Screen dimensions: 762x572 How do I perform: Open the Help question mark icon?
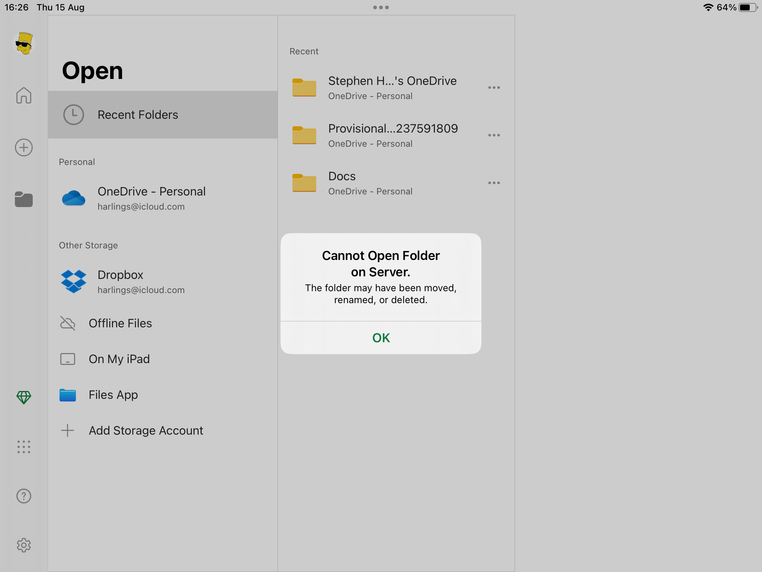[24, 496]
